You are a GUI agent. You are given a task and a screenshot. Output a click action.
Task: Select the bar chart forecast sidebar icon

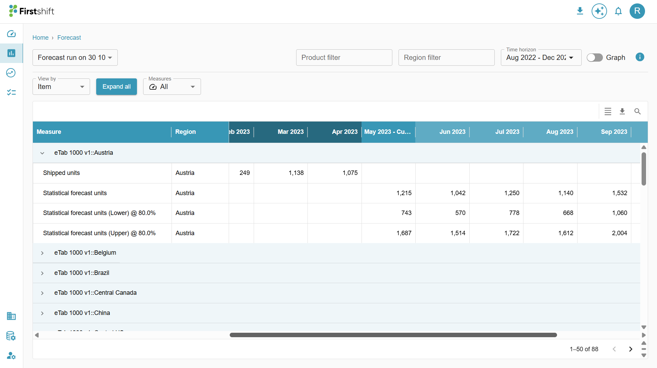coord(11,53)
